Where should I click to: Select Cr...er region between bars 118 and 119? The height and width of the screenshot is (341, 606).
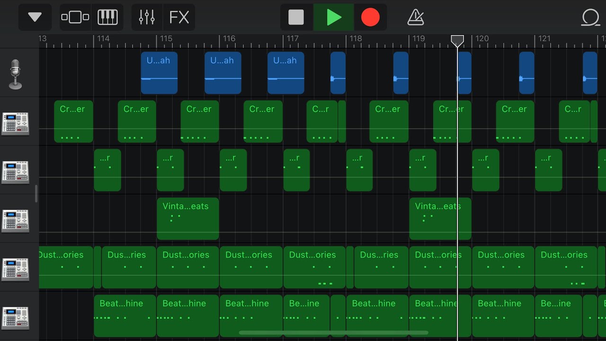[x=389, y=121]
